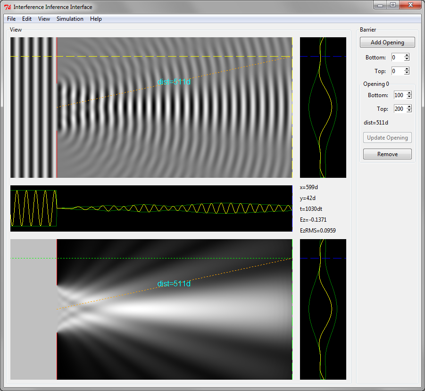This screenshot has height=391, width=425.
Task: Click the y=42d readout
Action: point(308,198)
